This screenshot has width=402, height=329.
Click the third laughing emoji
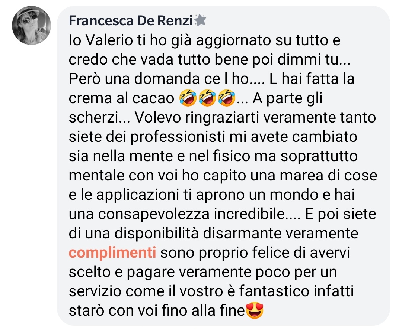click(227, 98)
